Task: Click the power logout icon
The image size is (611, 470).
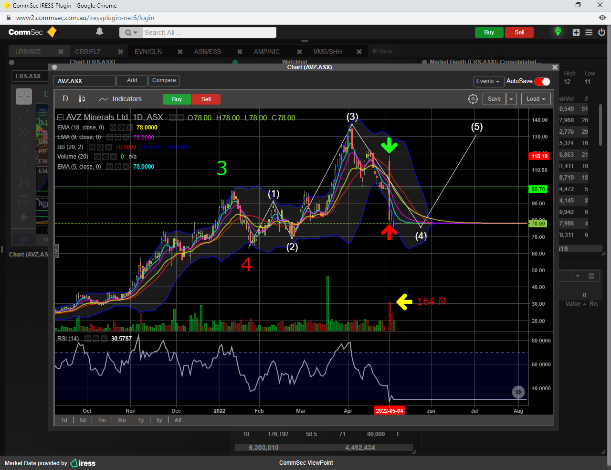Action: [601, 32]
